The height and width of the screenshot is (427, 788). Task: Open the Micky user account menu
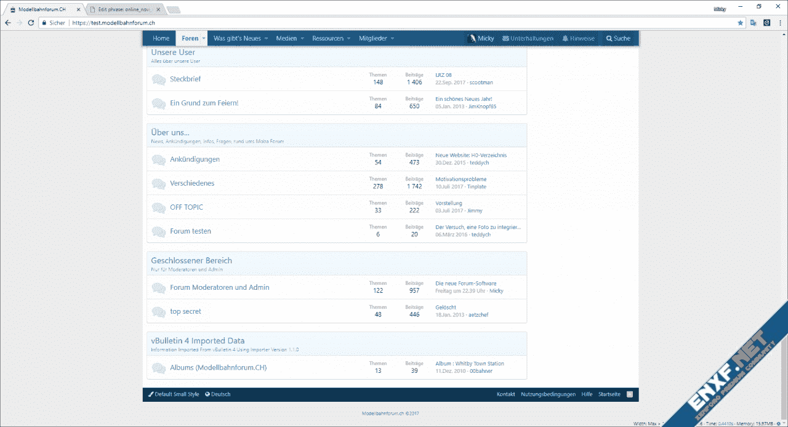481,38
